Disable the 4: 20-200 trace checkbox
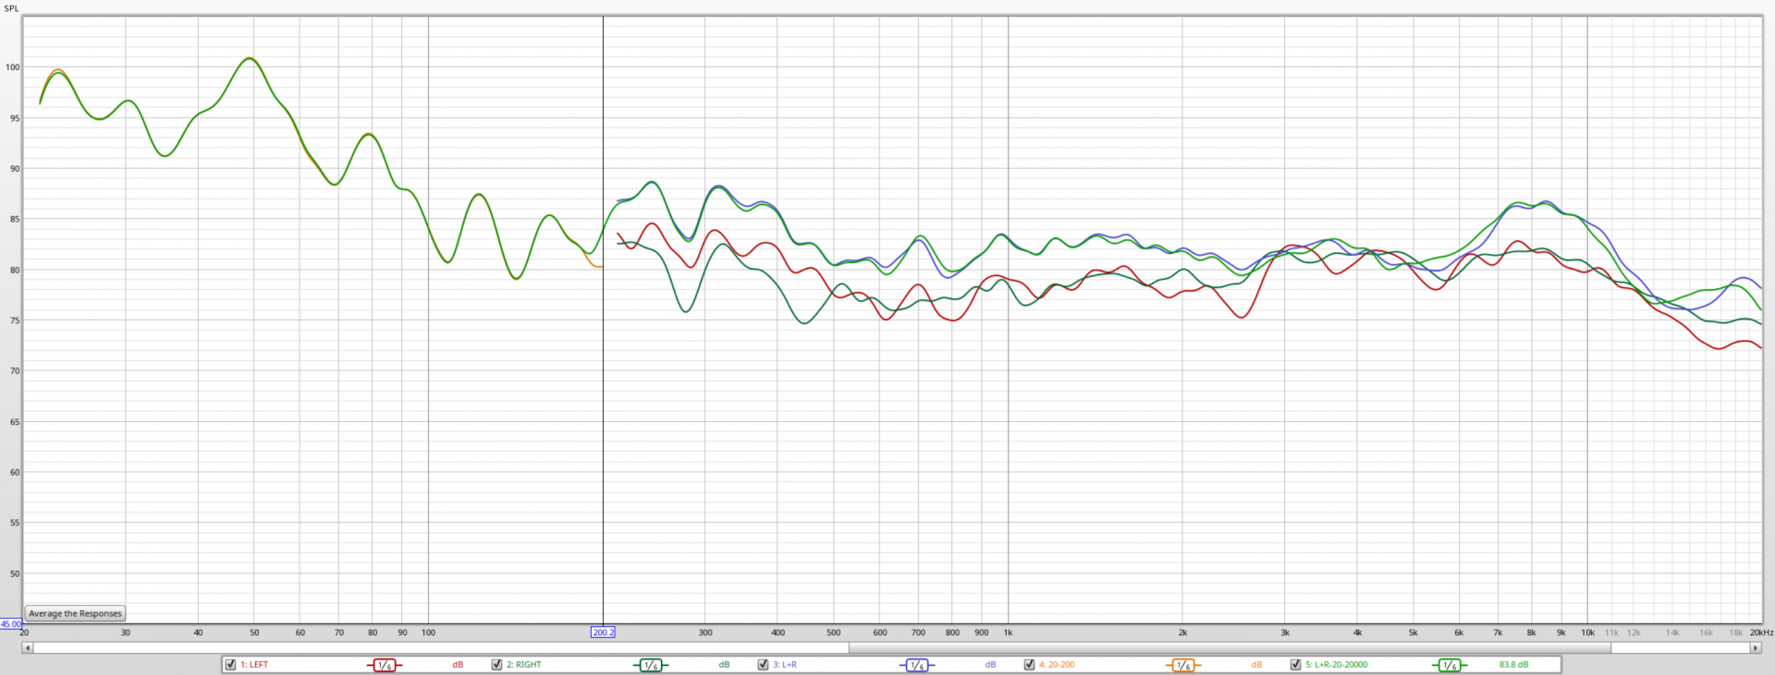 tap(1029, 665)
